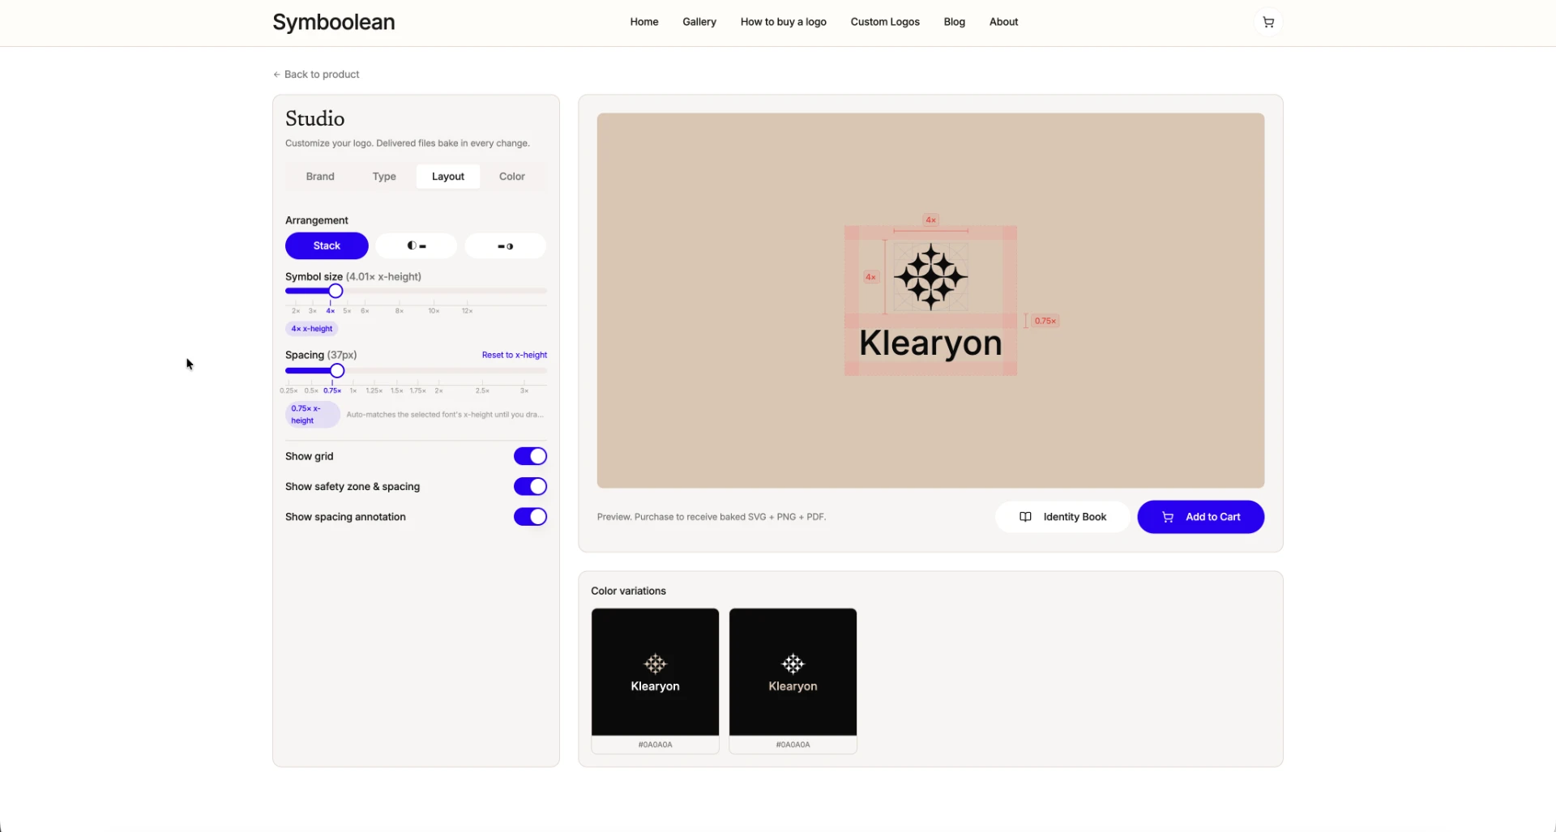The image size is (1556, 832).
Task: Click the star symbol in logo preview
Action: point(930,277)
